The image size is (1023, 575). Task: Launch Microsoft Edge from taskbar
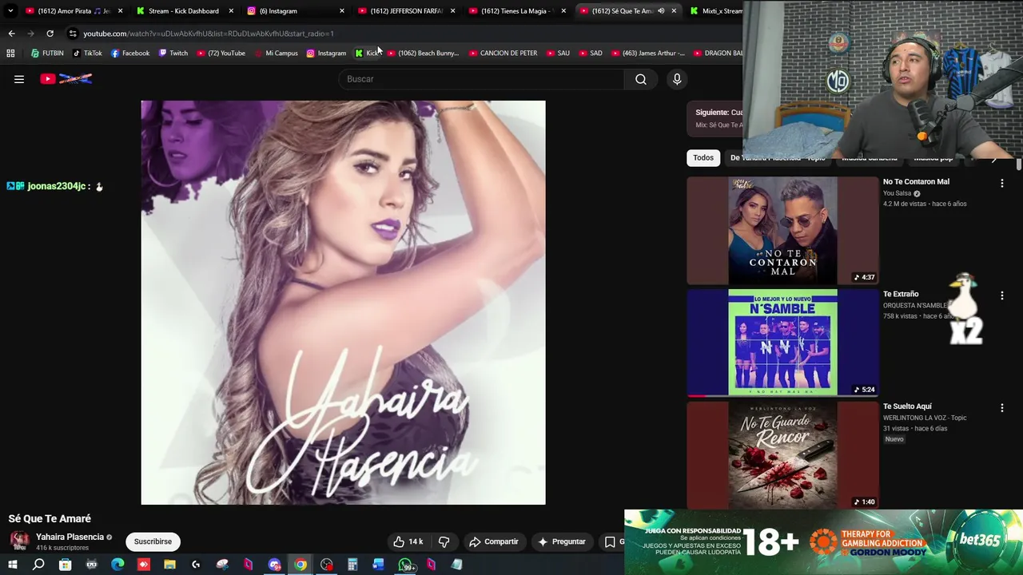(117, 565)
